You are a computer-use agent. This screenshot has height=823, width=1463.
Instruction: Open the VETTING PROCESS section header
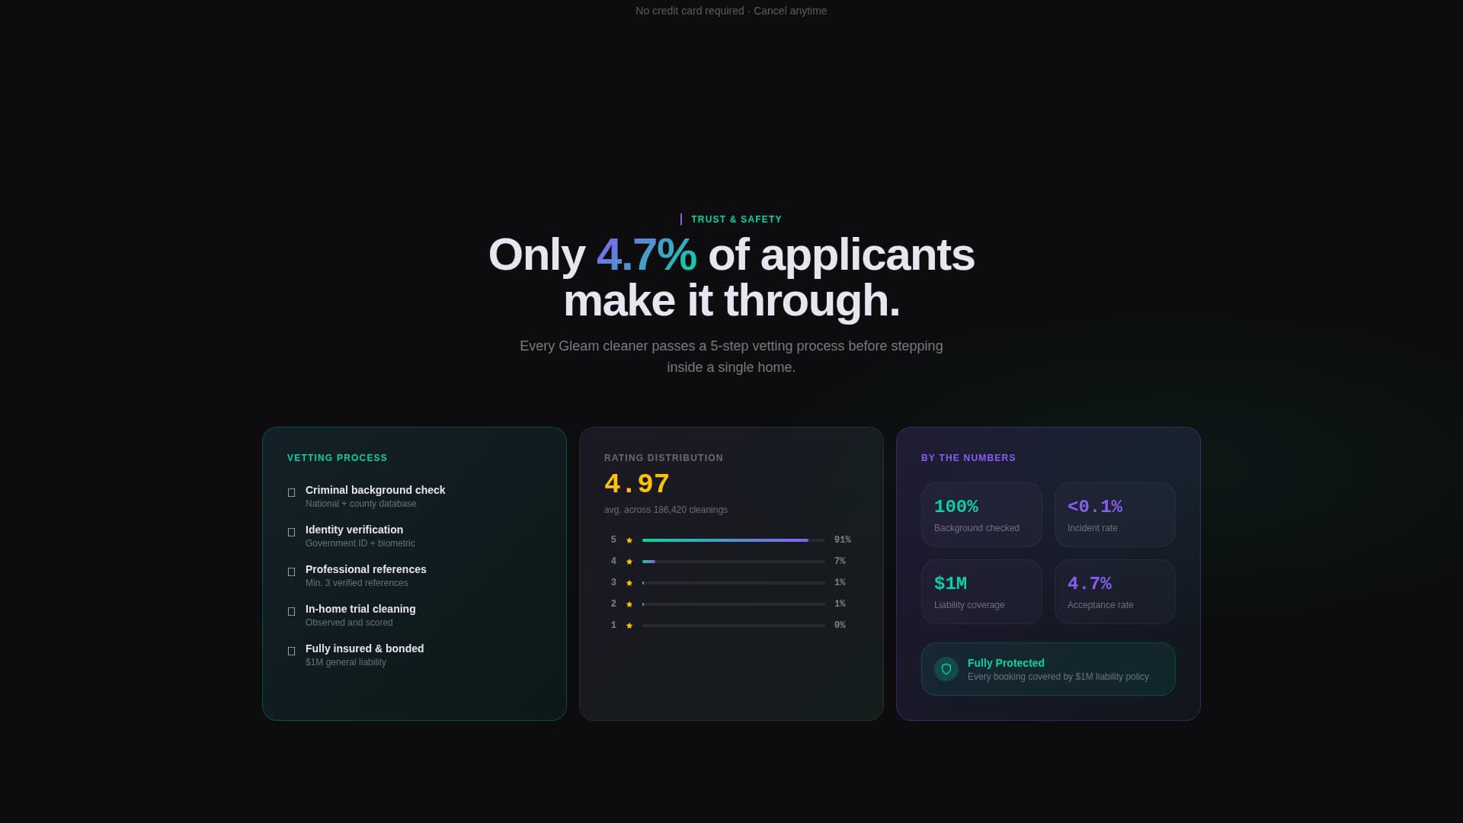[338, 458]
